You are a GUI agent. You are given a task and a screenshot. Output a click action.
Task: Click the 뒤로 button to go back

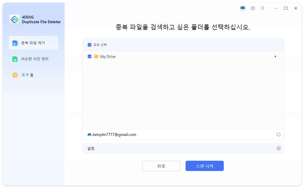(161, 166)
